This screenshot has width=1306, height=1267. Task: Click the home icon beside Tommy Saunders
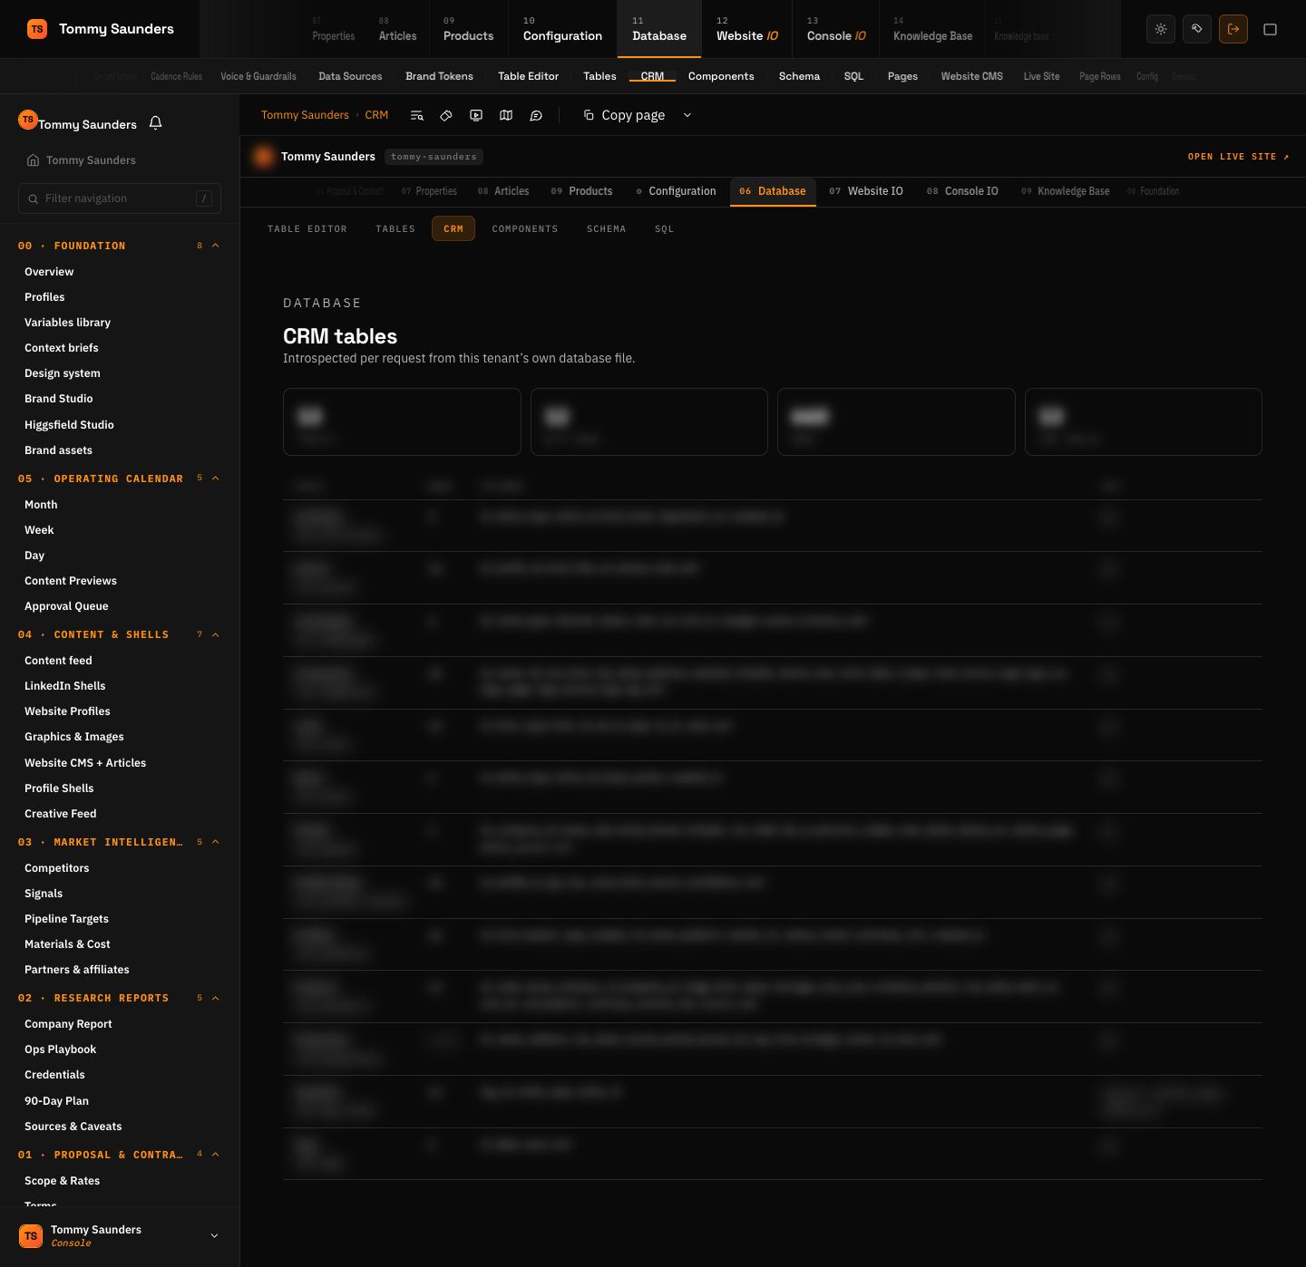tap(33, 160)
